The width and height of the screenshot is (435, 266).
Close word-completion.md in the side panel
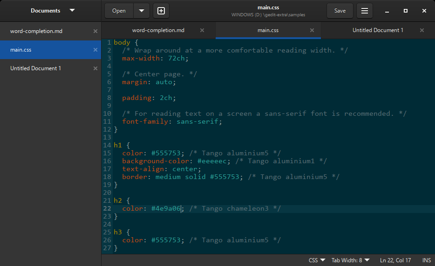95,31
